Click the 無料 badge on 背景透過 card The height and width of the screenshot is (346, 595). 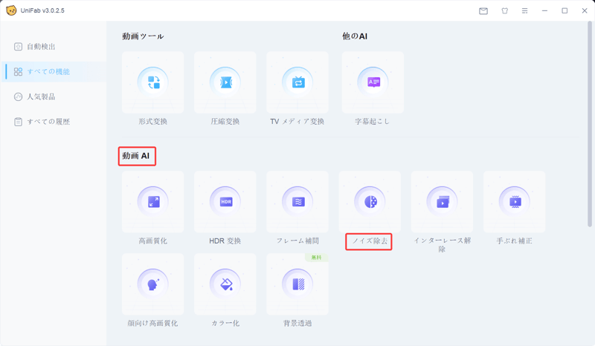coord(317,258)
